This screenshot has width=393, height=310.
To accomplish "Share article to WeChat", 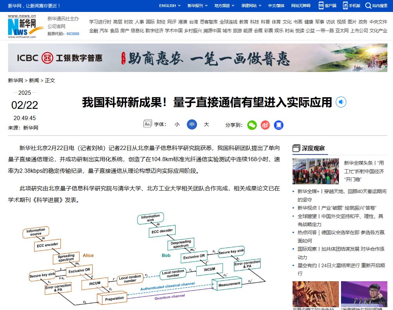I will click(252, 125).
